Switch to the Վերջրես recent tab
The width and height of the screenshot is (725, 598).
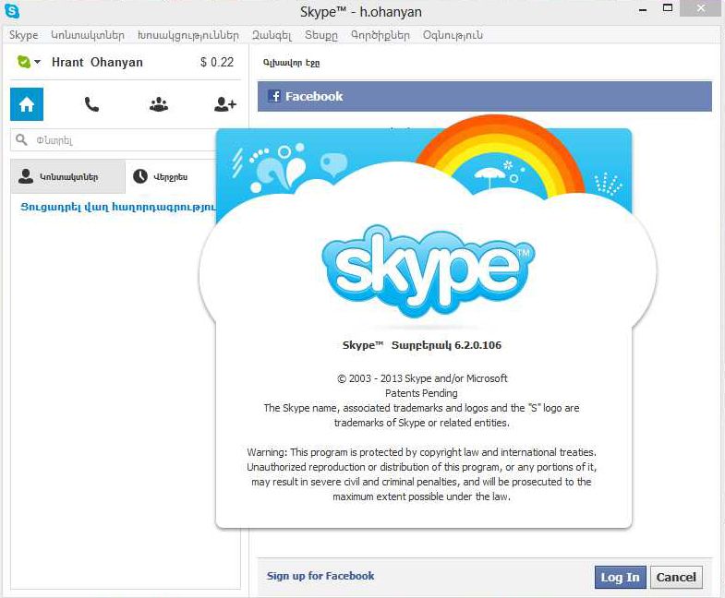[170, 176]
